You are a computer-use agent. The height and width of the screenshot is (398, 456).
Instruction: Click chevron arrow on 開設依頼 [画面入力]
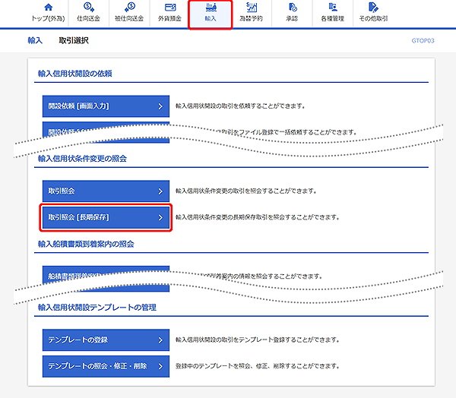pos(160,106)
